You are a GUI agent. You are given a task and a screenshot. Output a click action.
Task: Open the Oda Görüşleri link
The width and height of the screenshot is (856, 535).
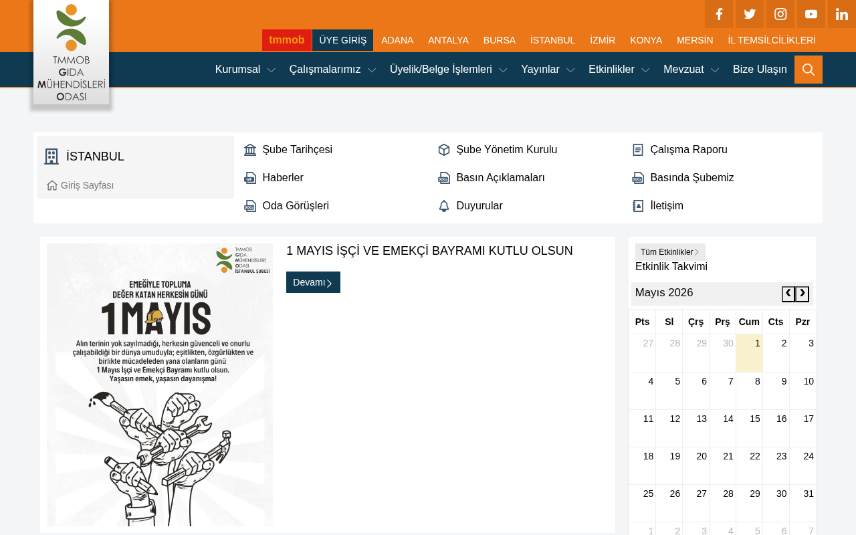(296, 206)
